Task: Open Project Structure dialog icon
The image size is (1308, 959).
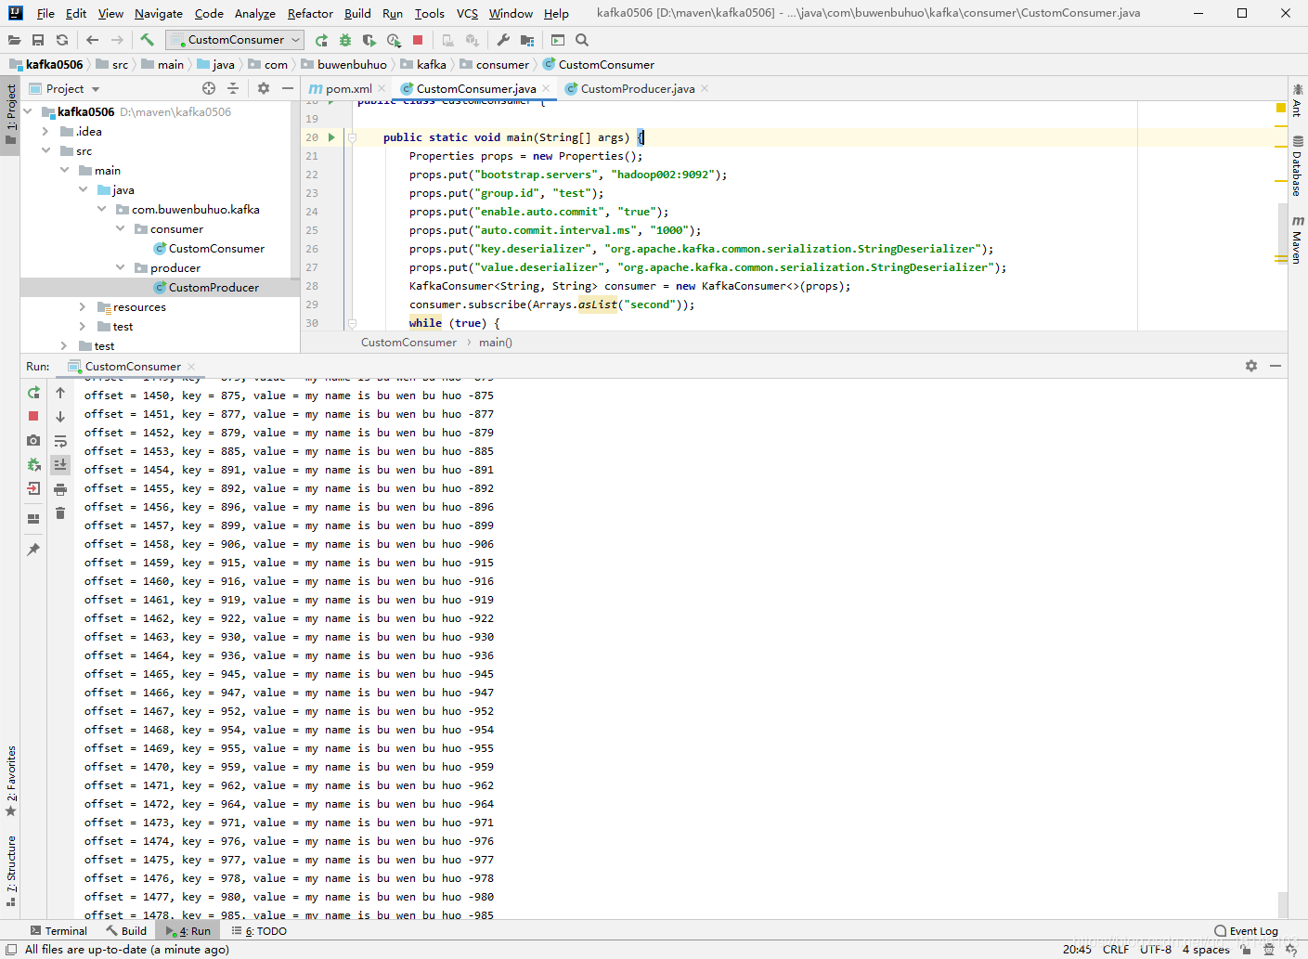Action: [x=527, y=40]
